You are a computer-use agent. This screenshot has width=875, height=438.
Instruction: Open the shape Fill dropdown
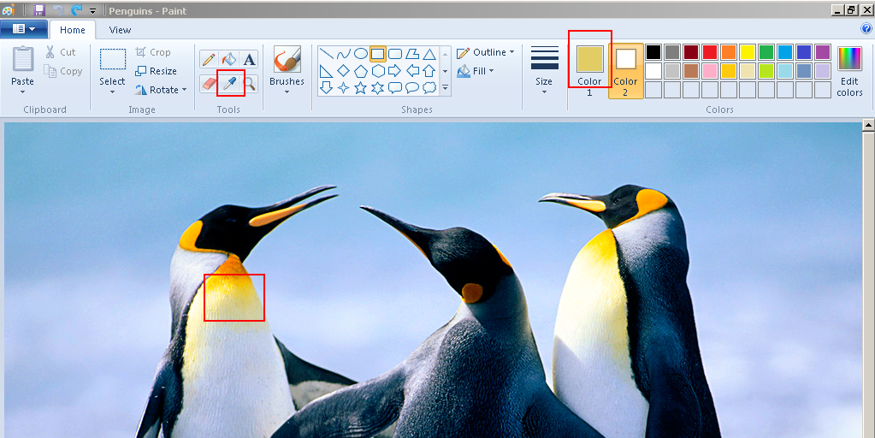pyautogui.click(x=476, y=71)
